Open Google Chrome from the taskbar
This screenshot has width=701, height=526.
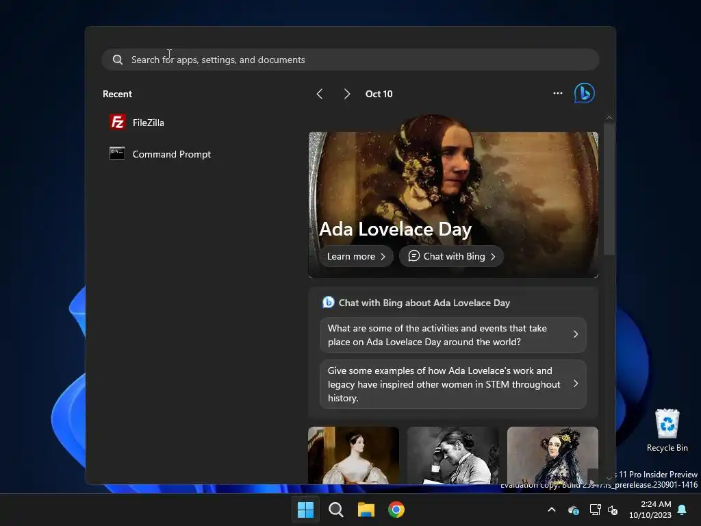[396, 510]
